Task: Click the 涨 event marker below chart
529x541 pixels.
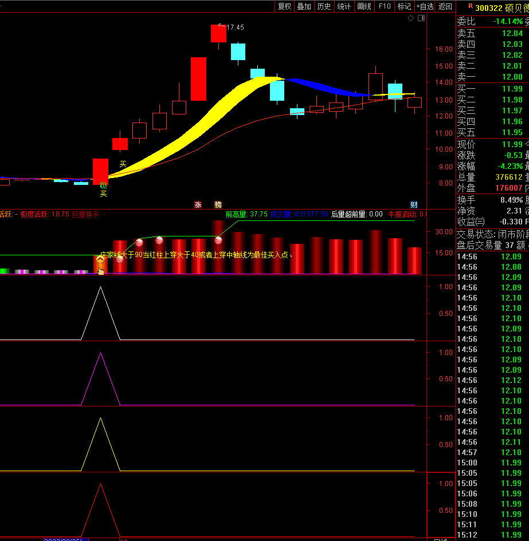Action: (198, 205)
